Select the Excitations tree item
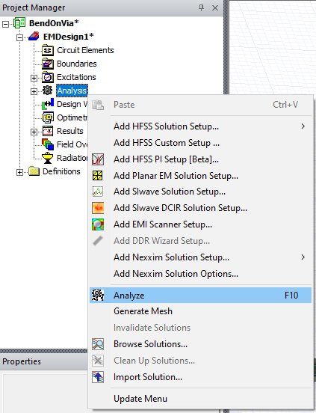 click(x=76, y=77)
